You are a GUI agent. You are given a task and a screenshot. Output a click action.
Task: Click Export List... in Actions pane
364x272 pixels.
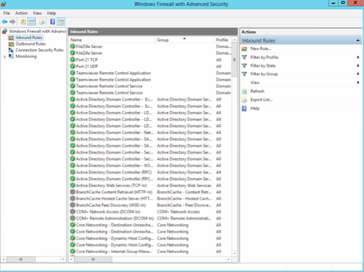[x=261, y=99]
